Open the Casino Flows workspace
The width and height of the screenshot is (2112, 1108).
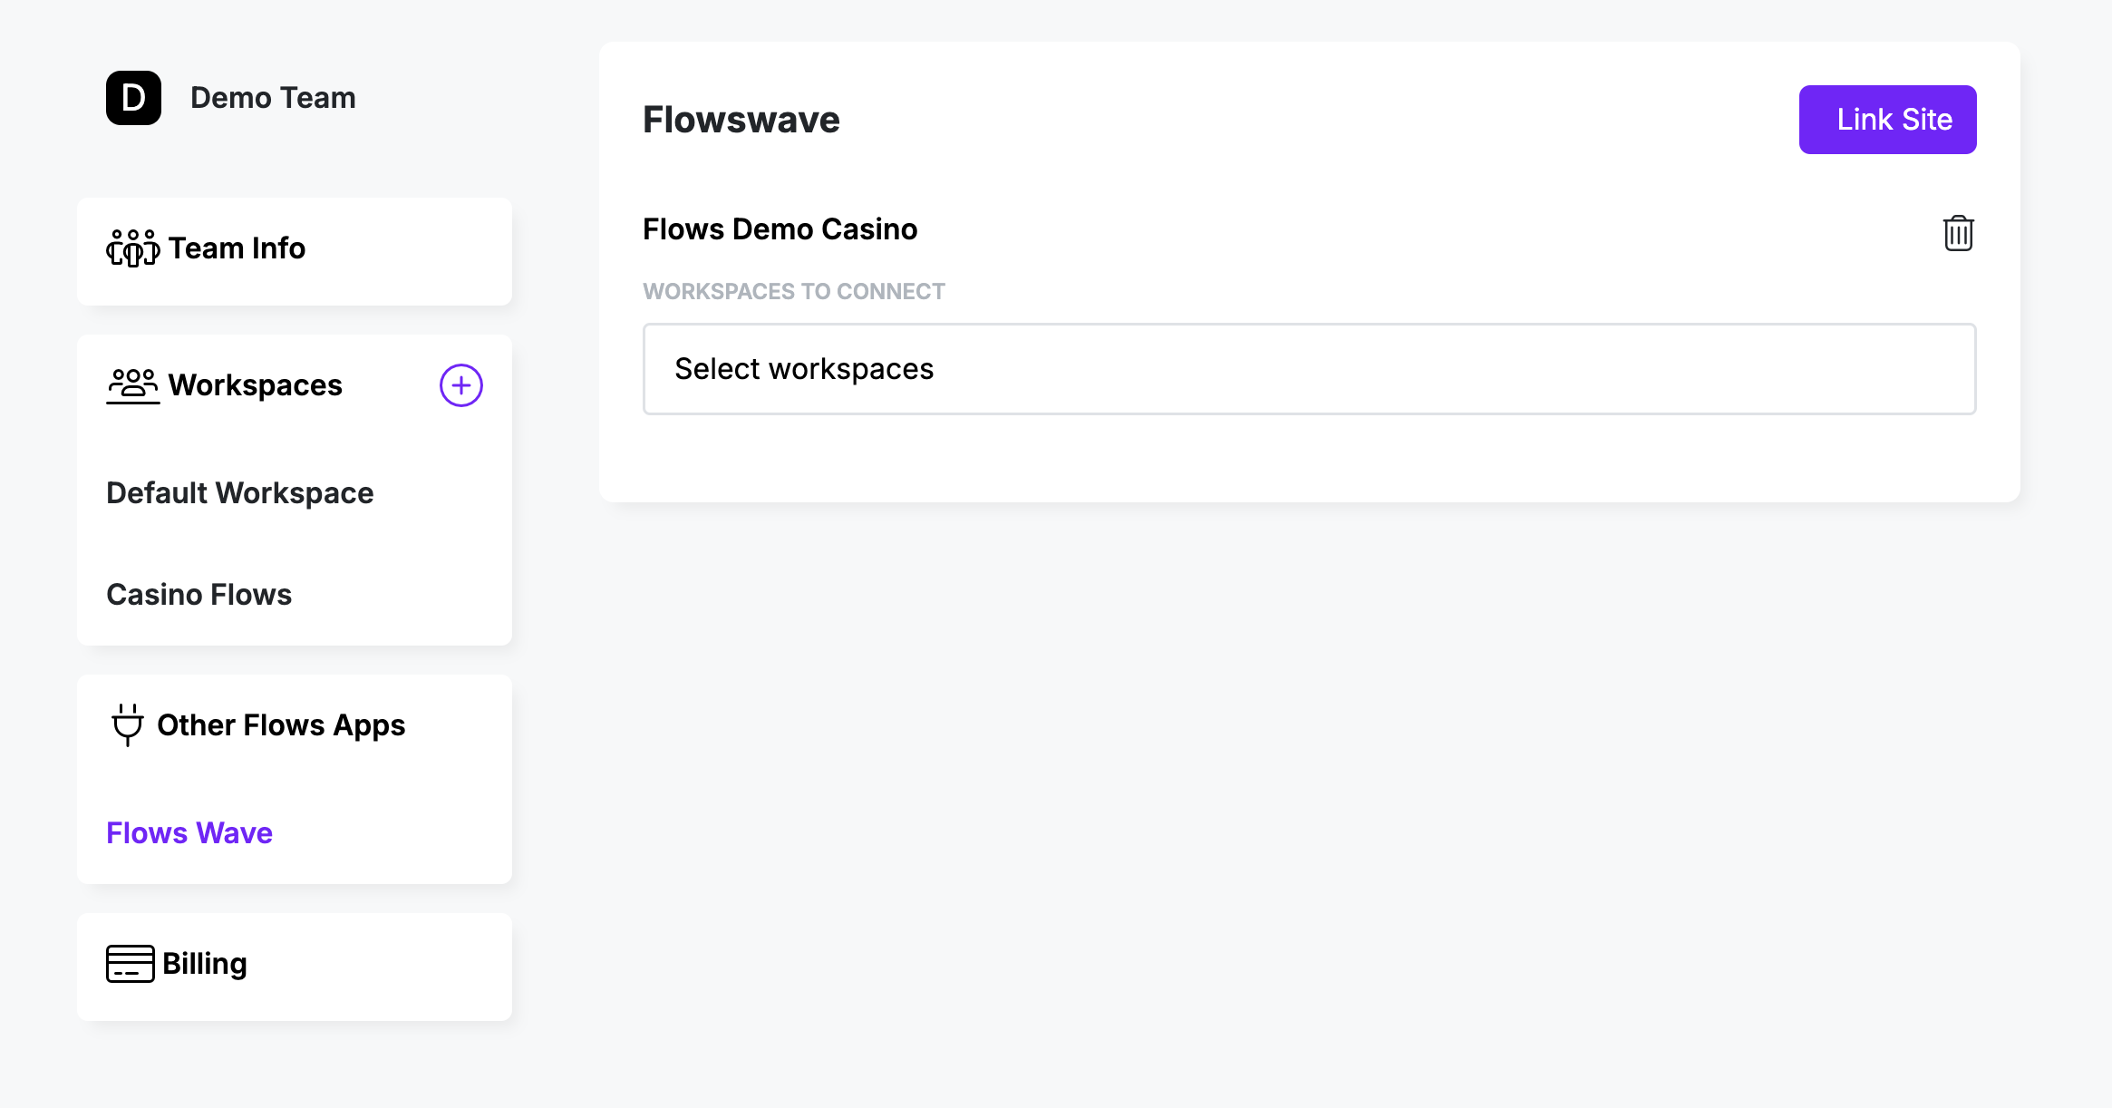199,595
